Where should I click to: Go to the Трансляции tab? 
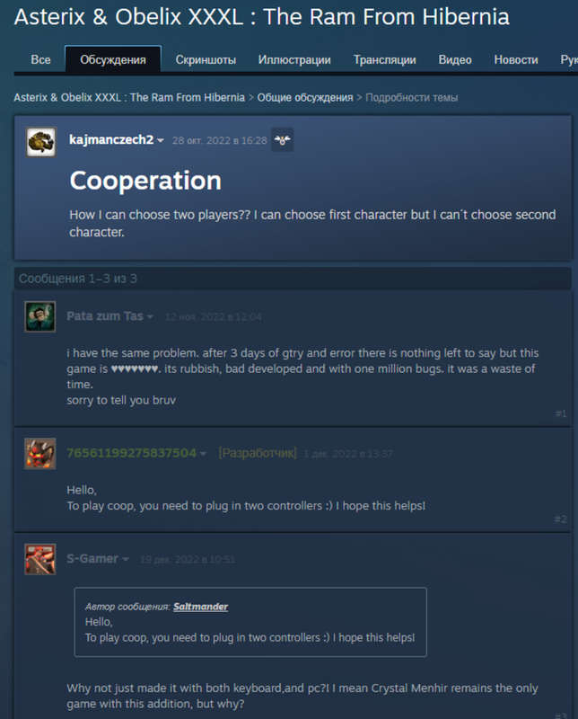pyautogui.click(x=385, y=60)
